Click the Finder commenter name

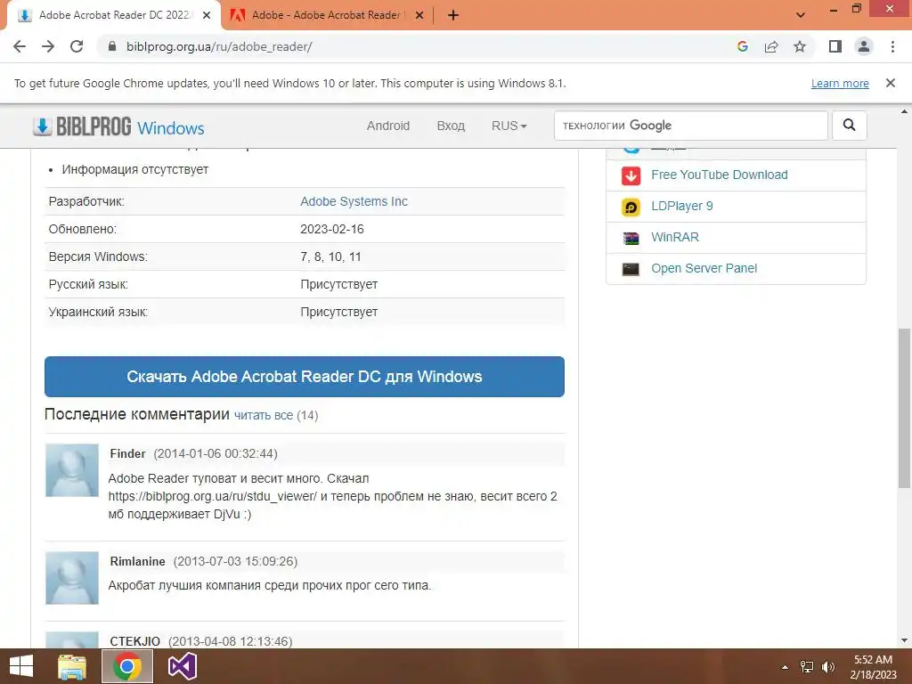[127, 453]
